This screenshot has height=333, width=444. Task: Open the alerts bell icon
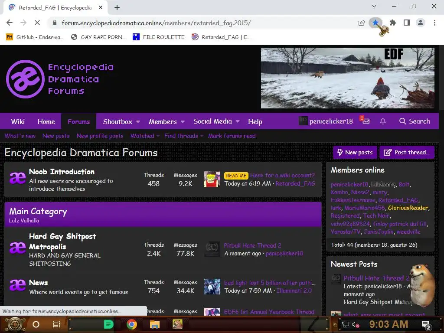pyautogui.click(x=383, y=121)
